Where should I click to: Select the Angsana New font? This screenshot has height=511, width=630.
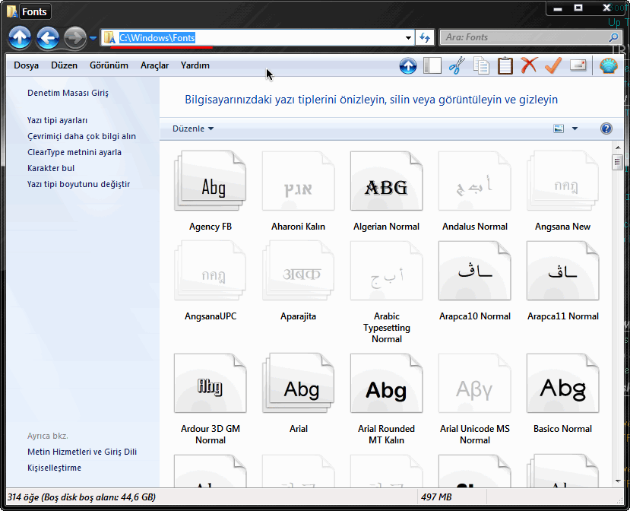click(x=562, y=191)
